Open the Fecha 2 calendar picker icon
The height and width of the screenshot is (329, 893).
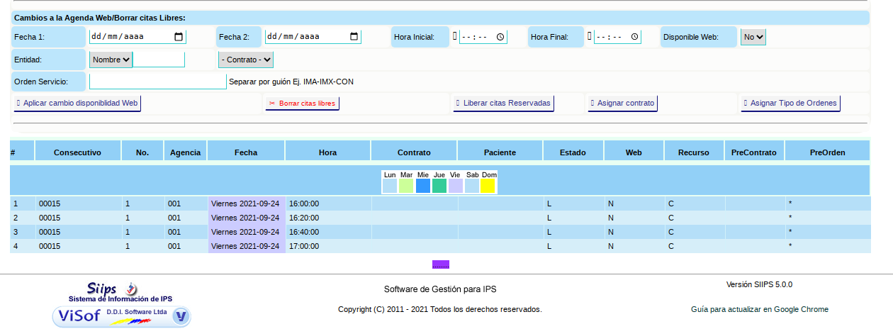pos(354,37)
